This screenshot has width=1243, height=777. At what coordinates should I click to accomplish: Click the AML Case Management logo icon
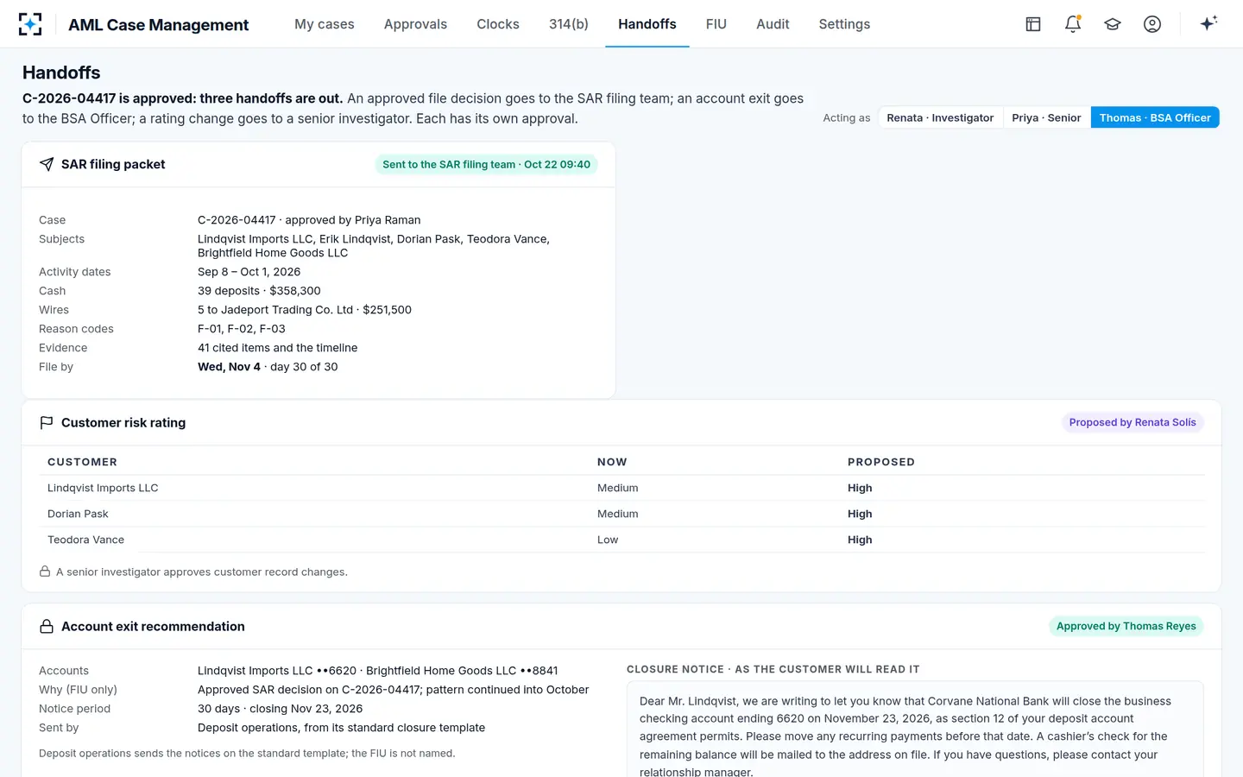30,24
